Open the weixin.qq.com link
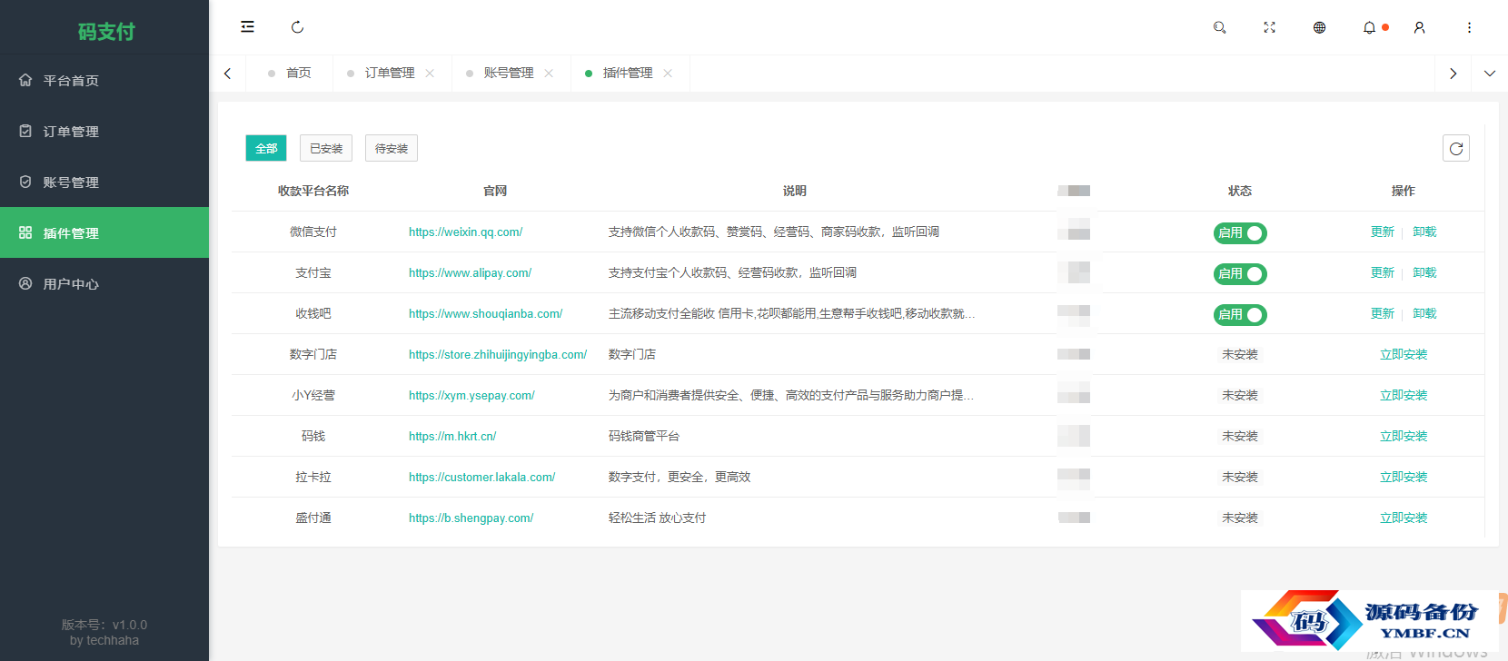 pyautogui.click(x=465, y=232)
